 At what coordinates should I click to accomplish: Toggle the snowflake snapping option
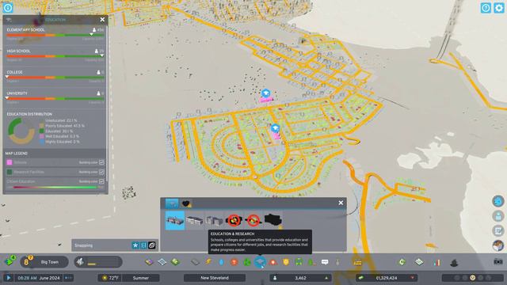[x=135, y=245]
